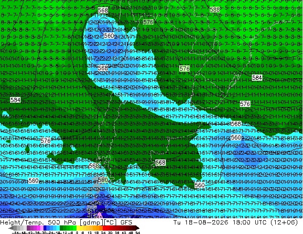Pick the dark red swatch at the legend's end
This screenshot has height=234, width=303.
point(134,228)
